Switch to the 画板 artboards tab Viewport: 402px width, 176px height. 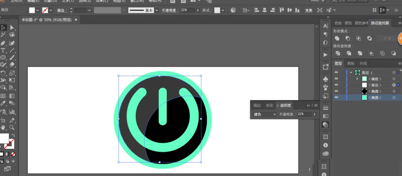coord(351,63)
